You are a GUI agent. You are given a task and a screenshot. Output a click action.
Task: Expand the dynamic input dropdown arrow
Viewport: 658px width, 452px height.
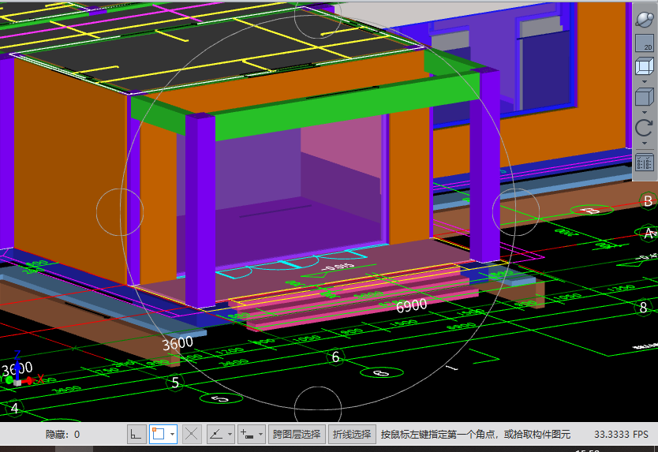pos(260,435)
